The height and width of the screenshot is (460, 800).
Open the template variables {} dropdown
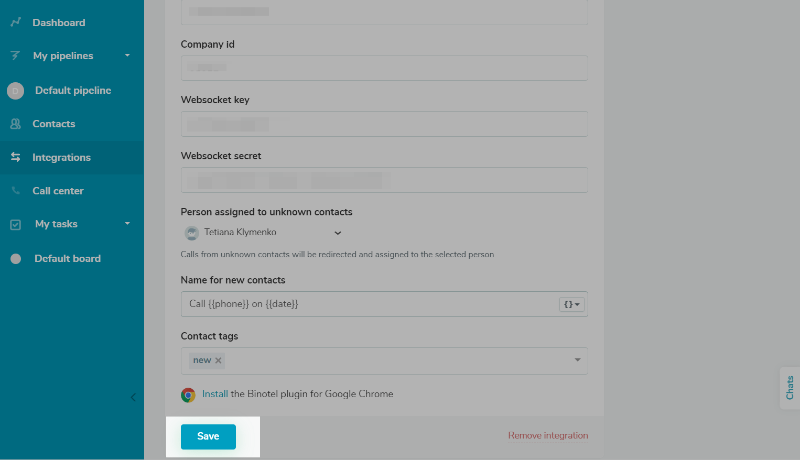(571, 304)
